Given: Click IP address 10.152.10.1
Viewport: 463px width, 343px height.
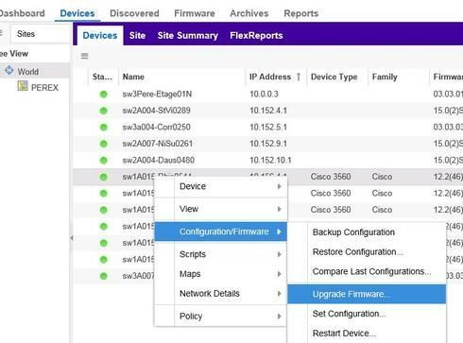Looking at the screenshot, I should click(x=270, y=161).
